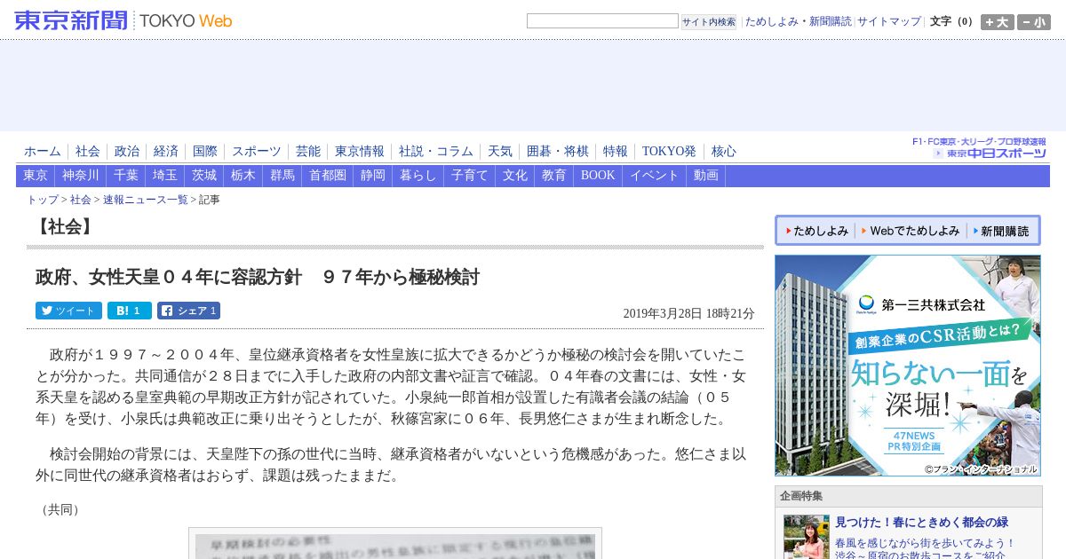Select the 静岡 regional tab
1066x559 pixels.
[x=373, y=176]
